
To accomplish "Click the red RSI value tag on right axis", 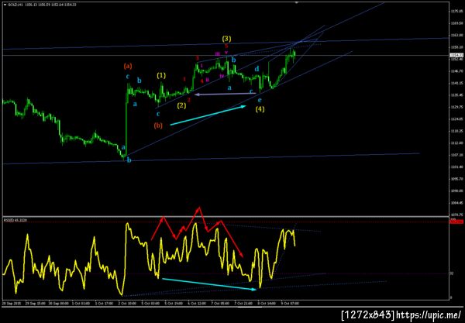I will (x=456, y=222).
